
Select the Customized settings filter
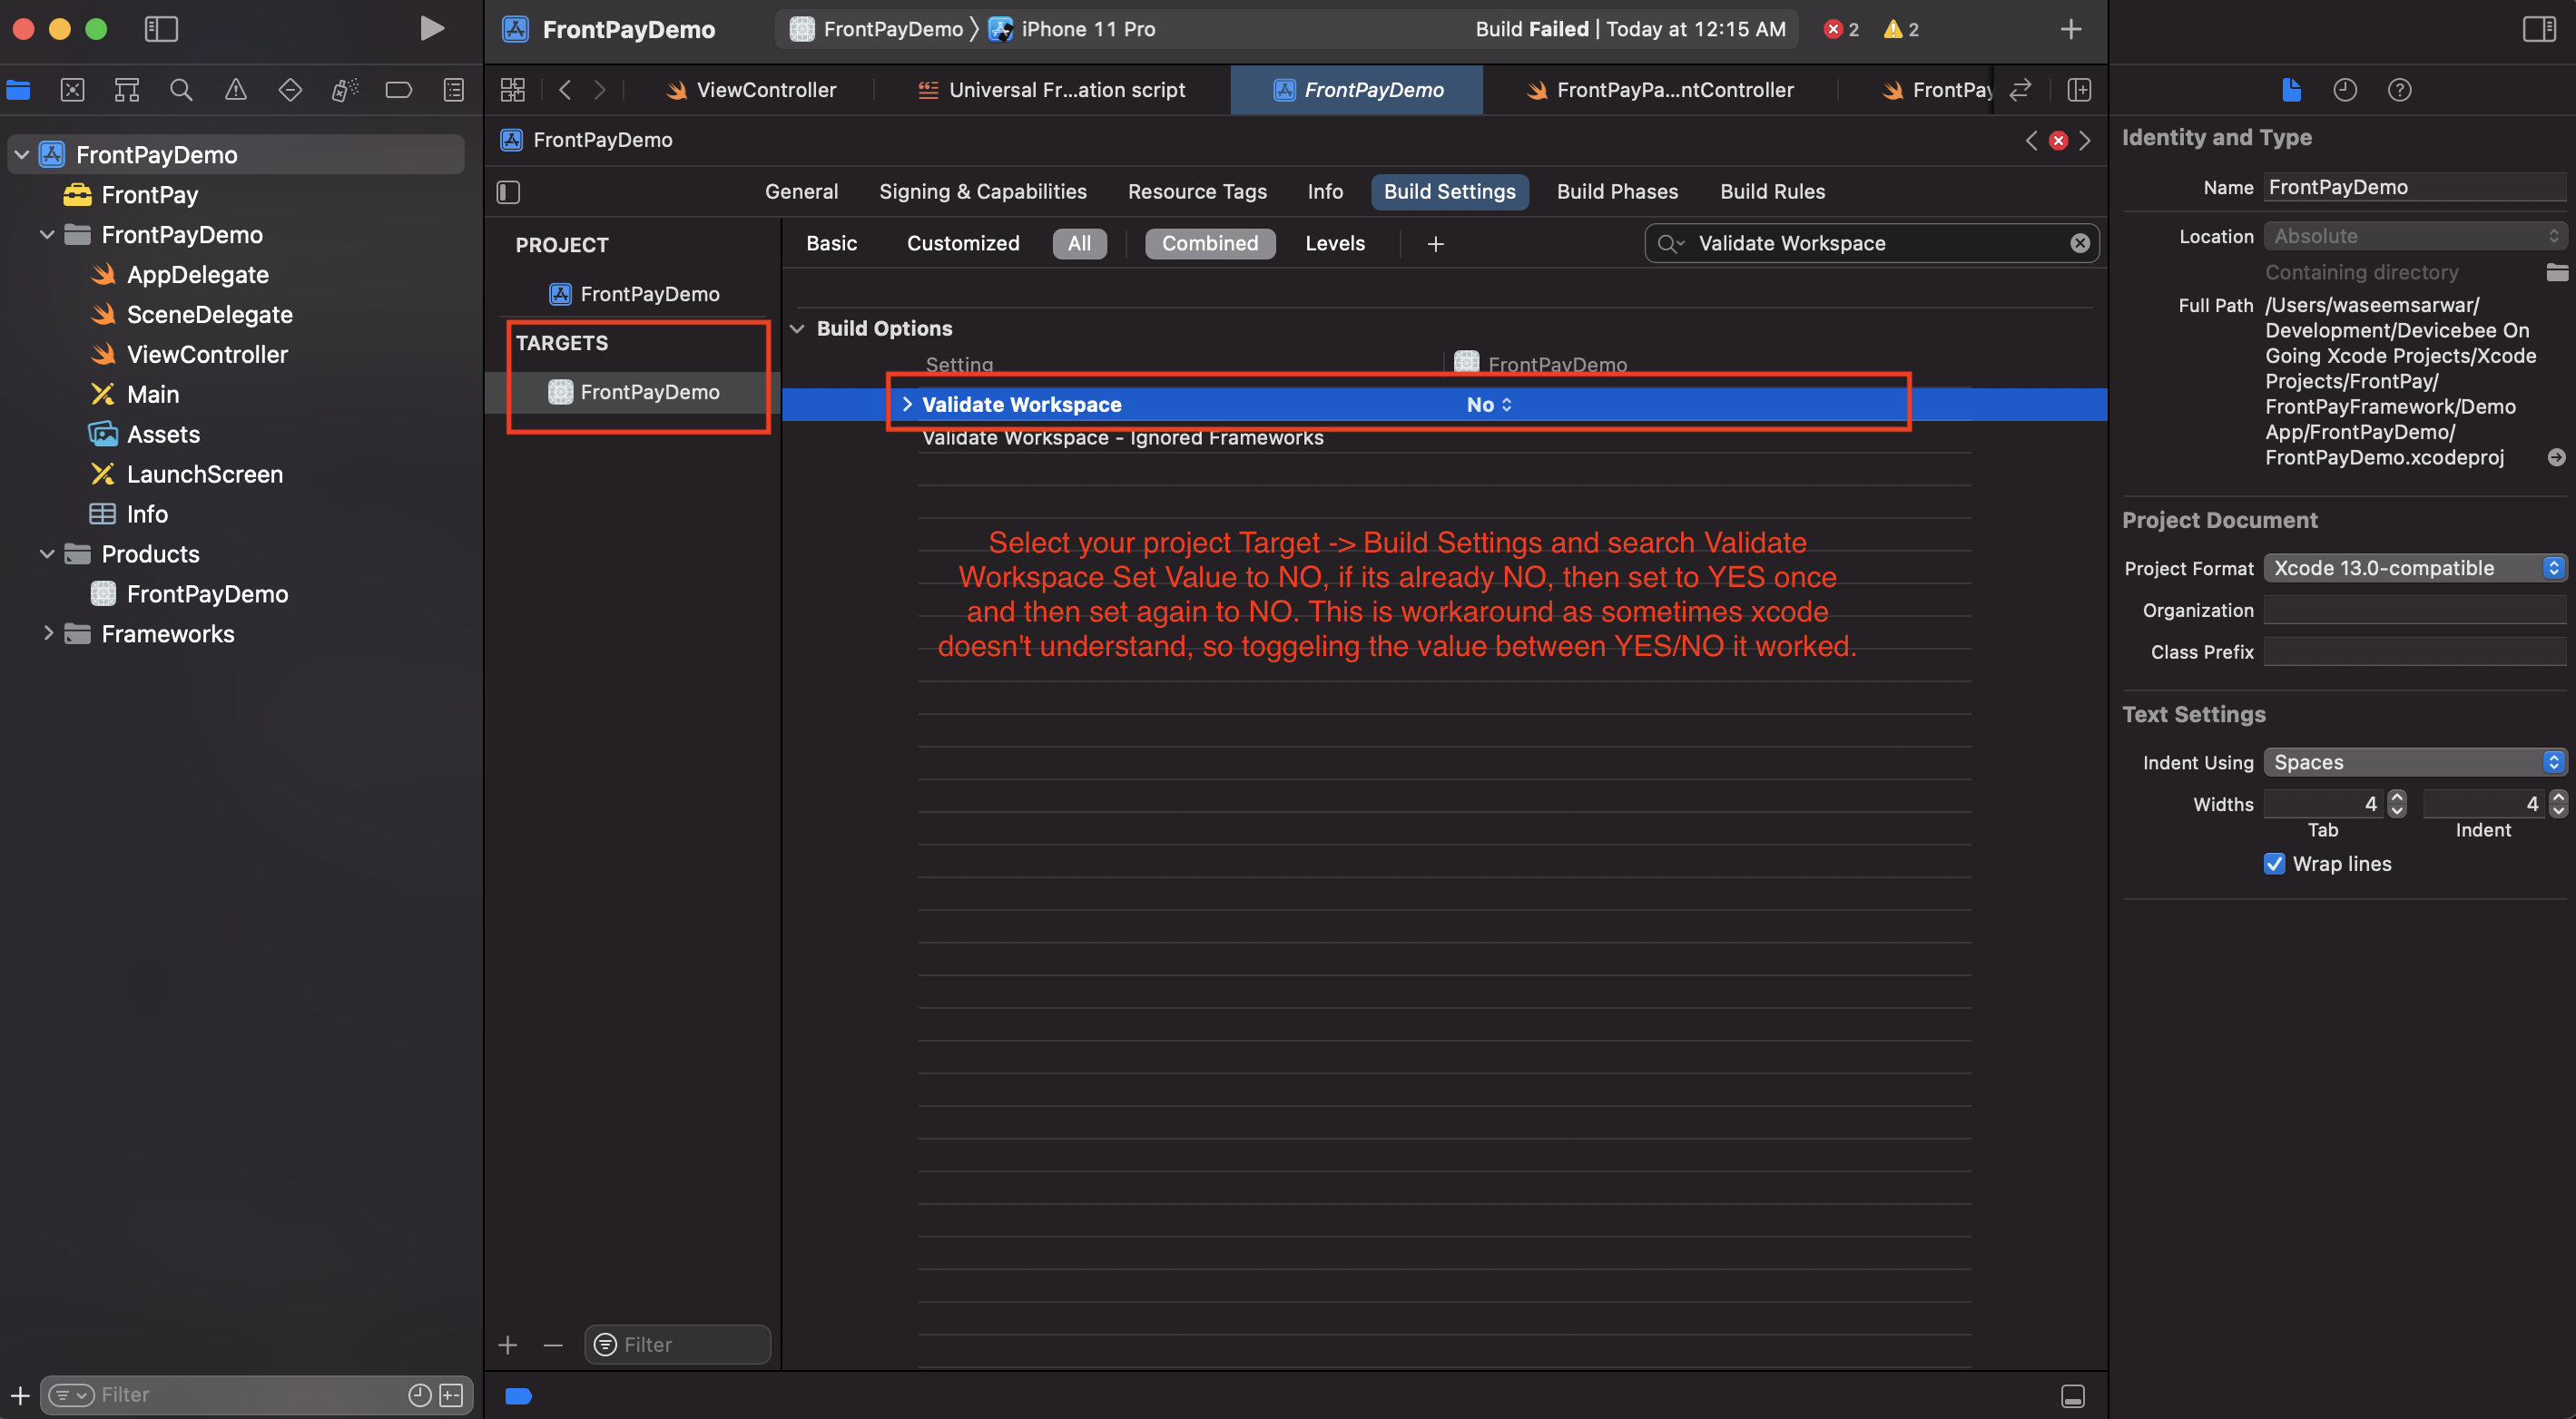[962, 243]
